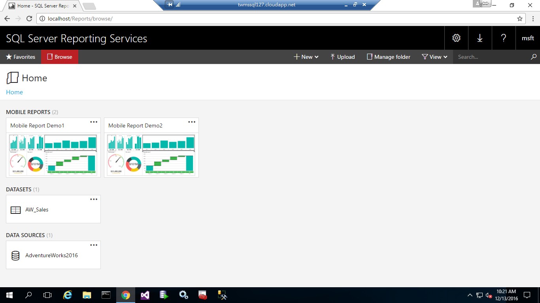
Task: Open a new browser tab
Action: pyautogui.click(x=89, y=6)
